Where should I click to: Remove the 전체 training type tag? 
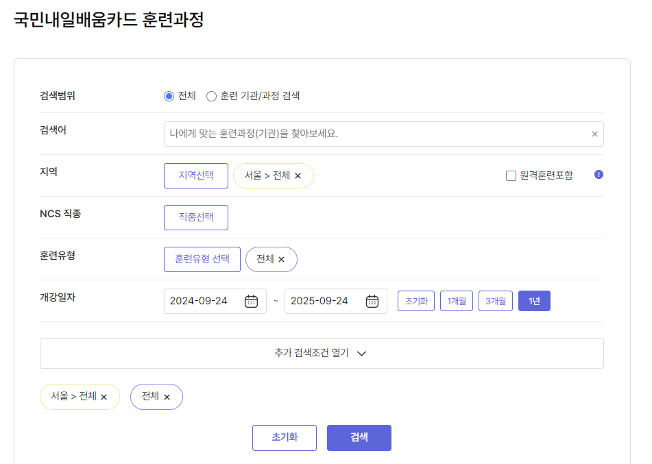(283, 259)
